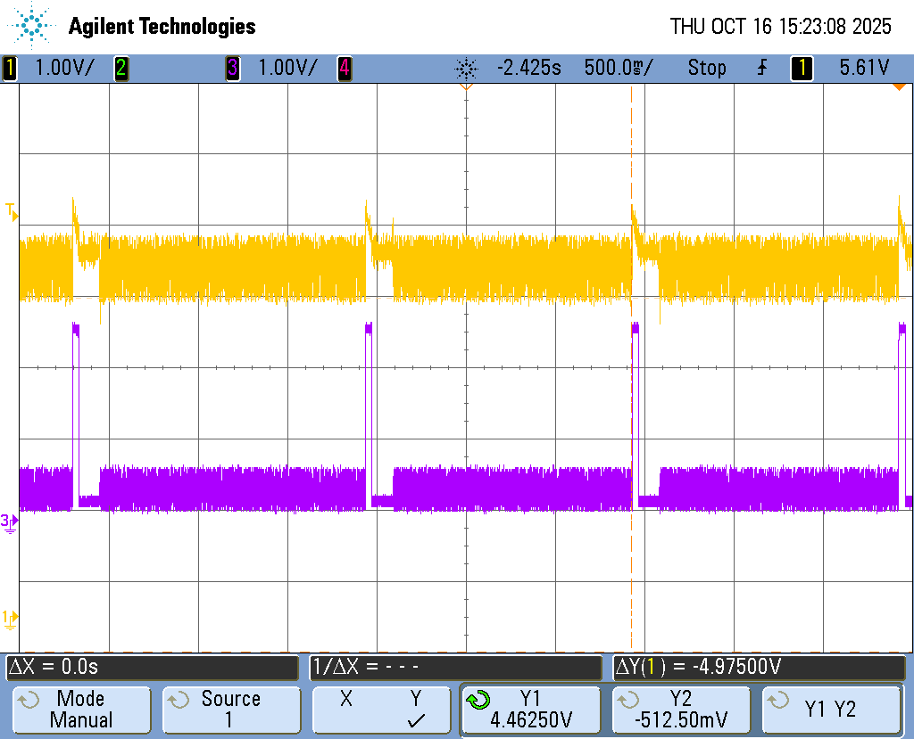Select the Y1 Y2 linked cursors softkey

831,710
